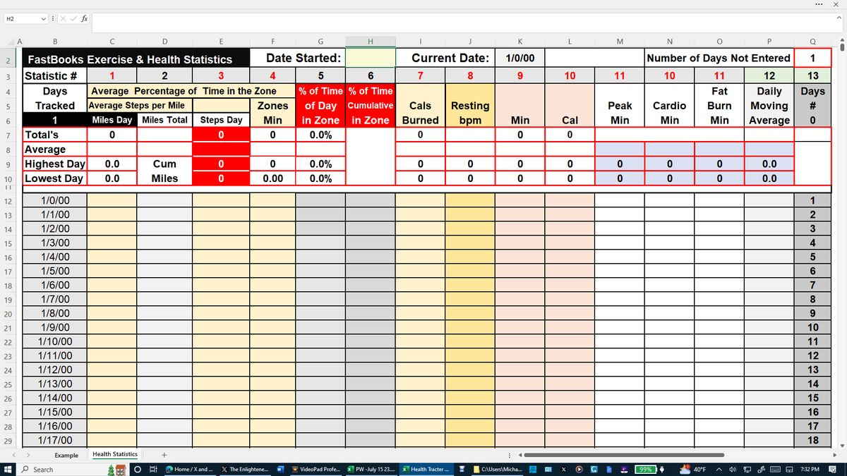Click the Insert Function fx icon
This screenshot has height=476, width=847.
[84, 19]
